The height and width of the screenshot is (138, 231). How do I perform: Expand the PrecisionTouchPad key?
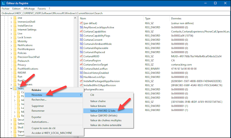(11, 57)
